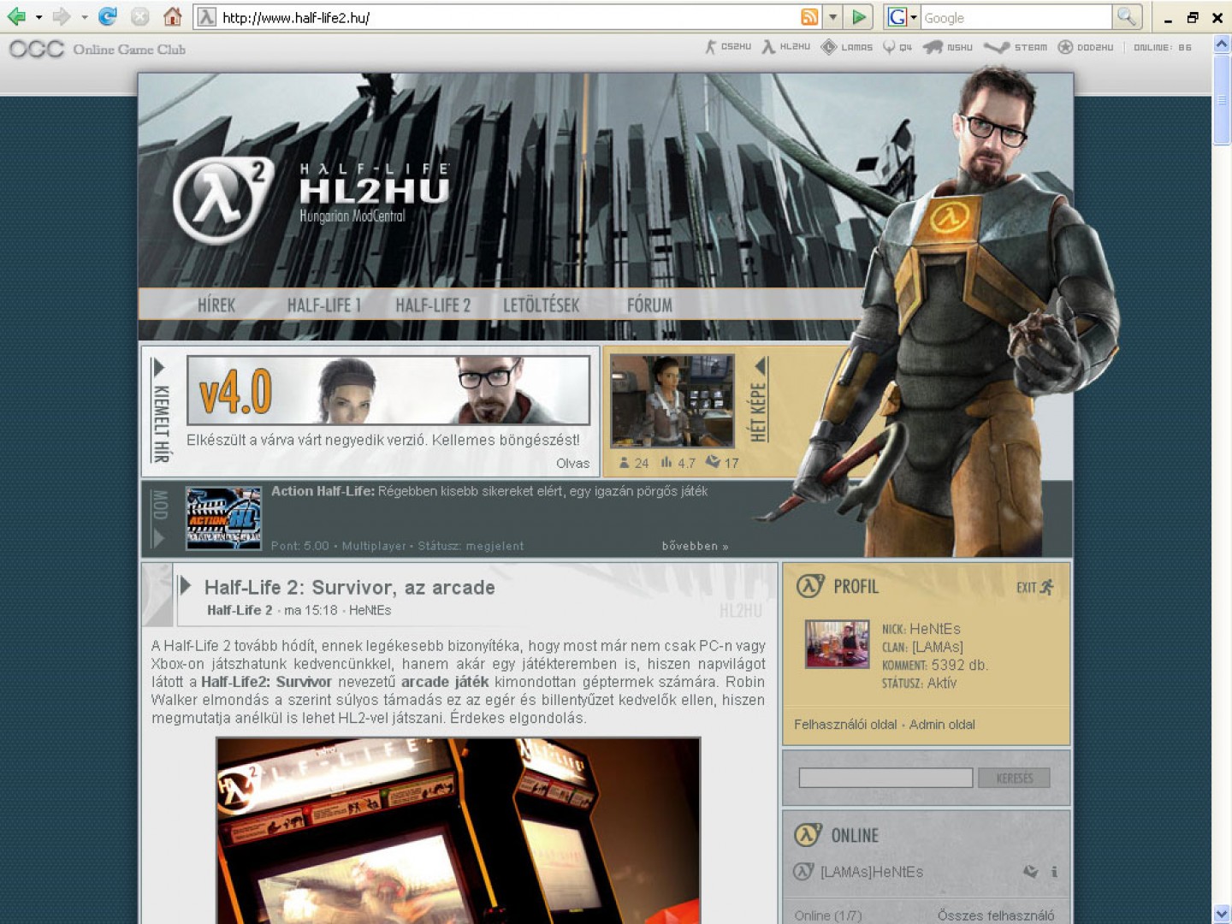
Task: Click the sidebar search text field
Action: pyautogui.click(x=885, y=778)
